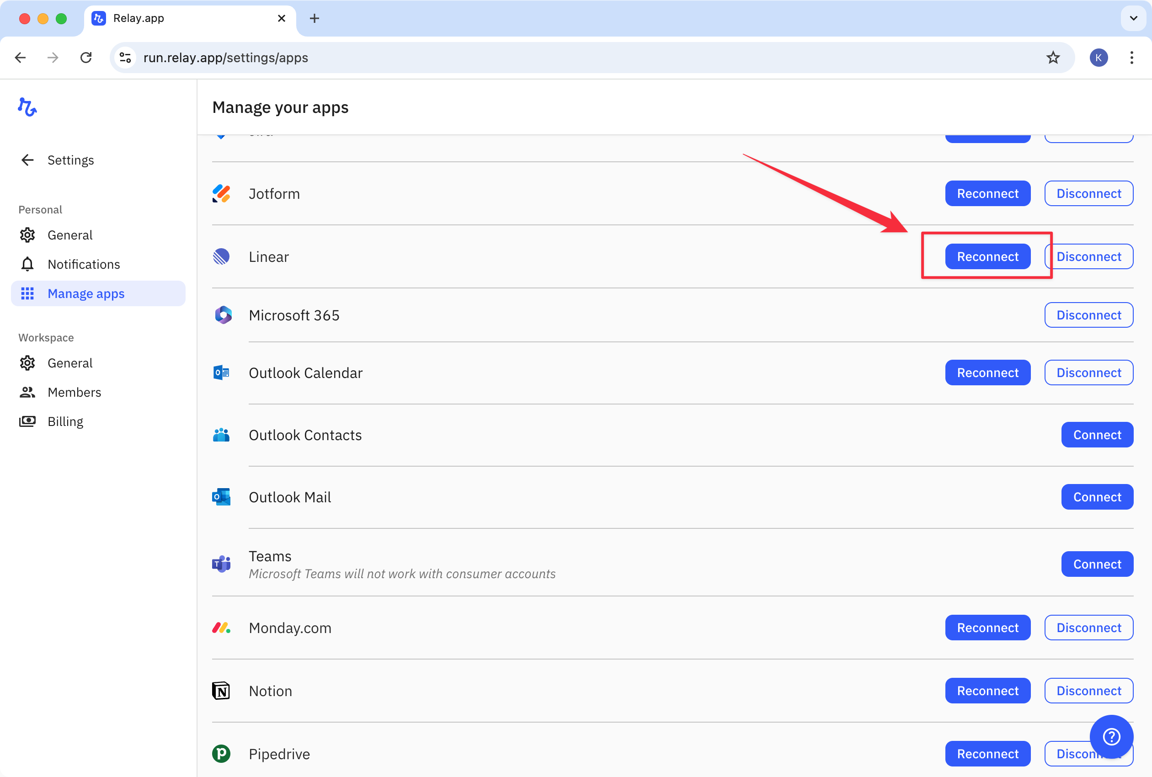This screenshot has height=777, width=1152.
Task: Disconnect Microsoft 365
Action: 1088,314
